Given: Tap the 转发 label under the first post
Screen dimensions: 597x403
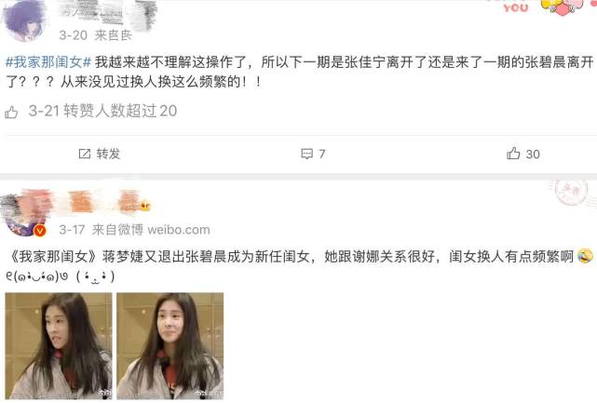Looking at the screenshot, I should [108, 154].
